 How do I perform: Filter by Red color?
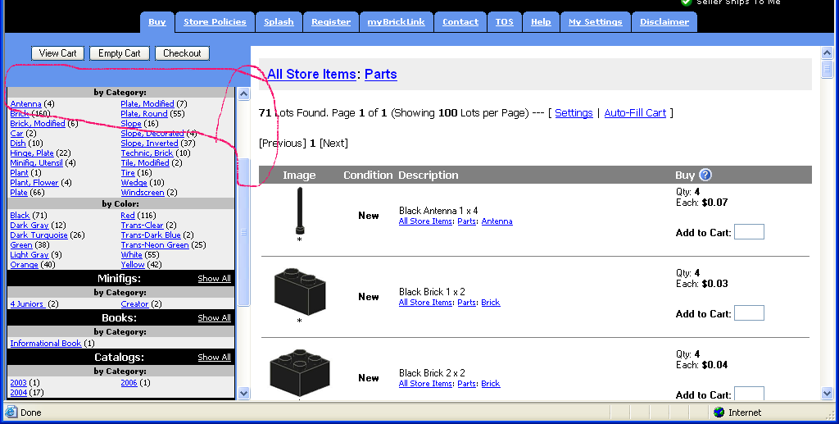point(128,215)
